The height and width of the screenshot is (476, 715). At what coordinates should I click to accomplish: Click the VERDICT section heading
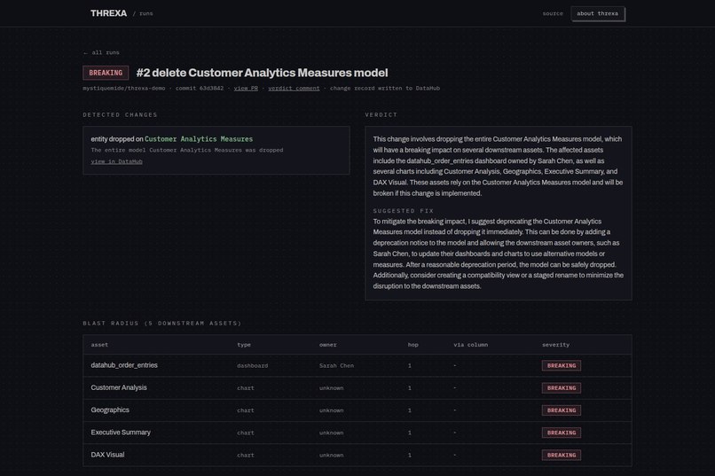point(381,114)
